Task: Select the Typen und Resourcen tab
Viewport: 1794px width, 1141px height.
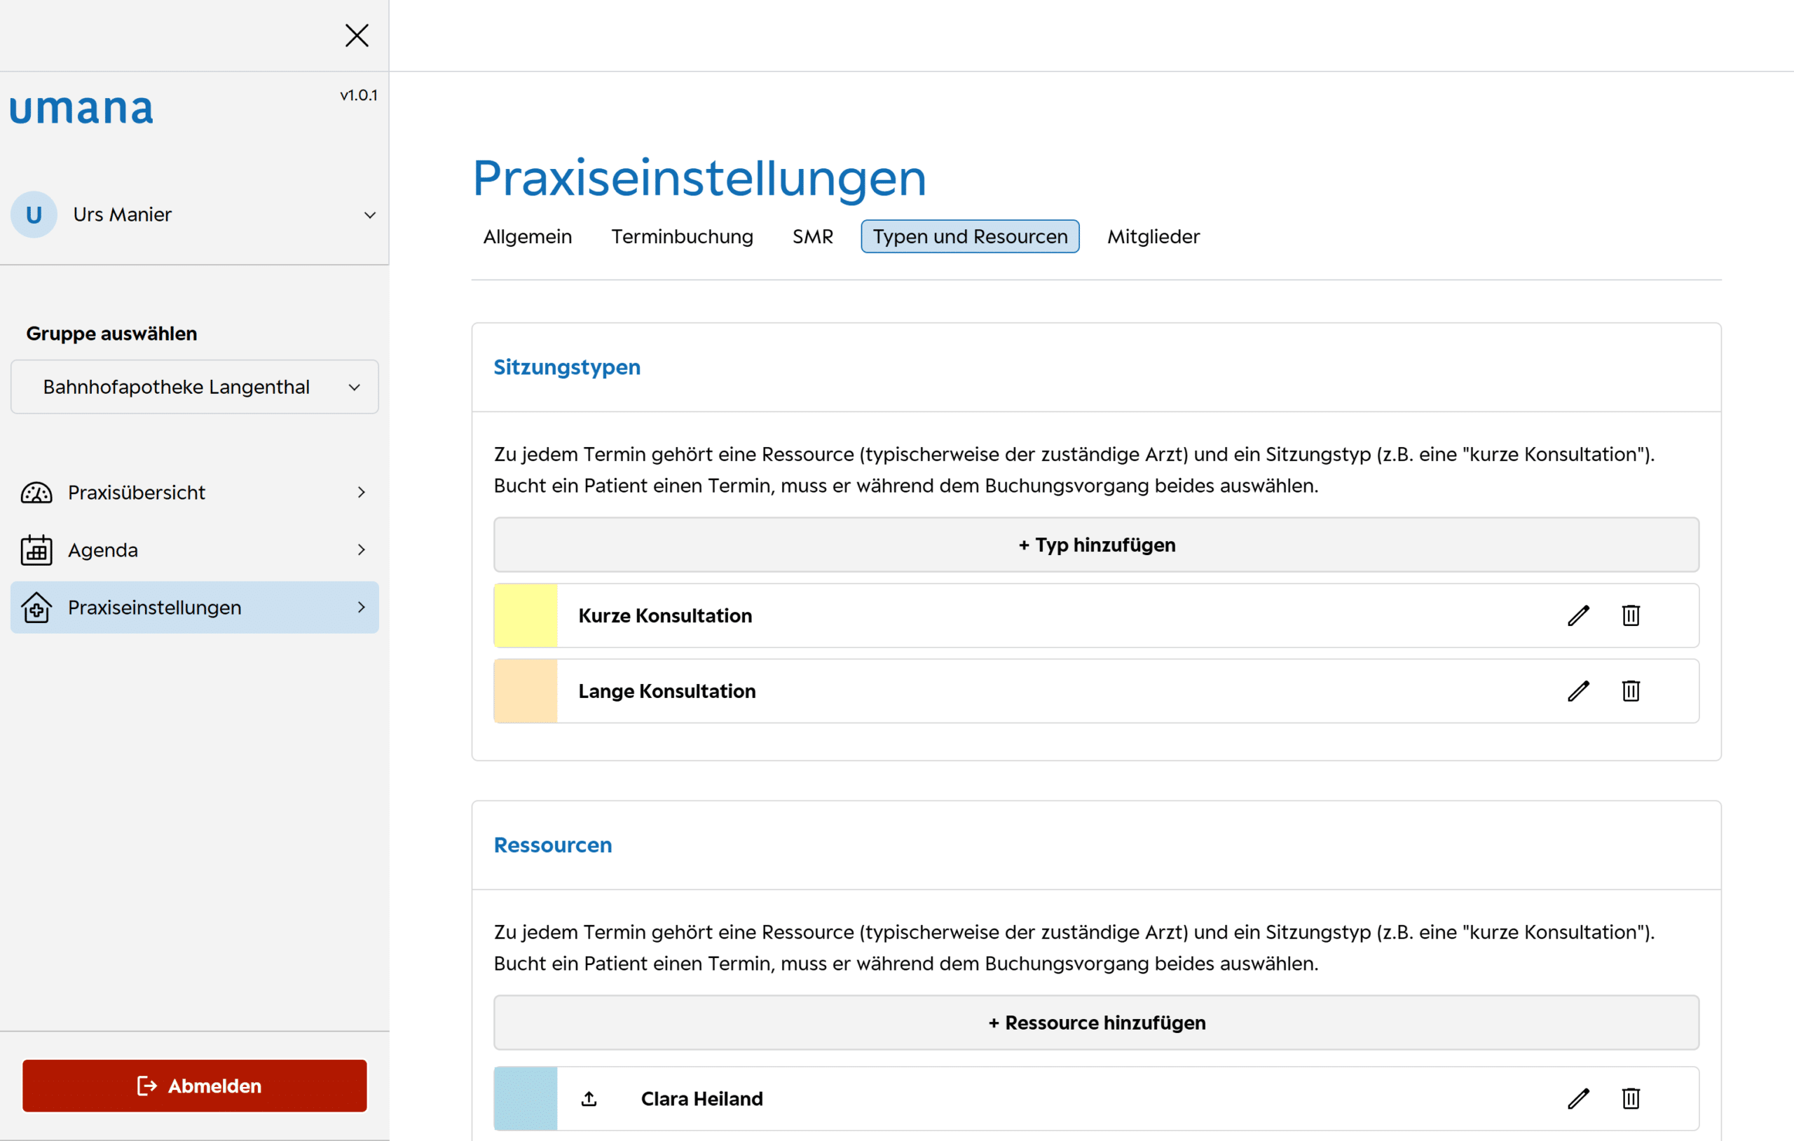Action: point(970,236)
